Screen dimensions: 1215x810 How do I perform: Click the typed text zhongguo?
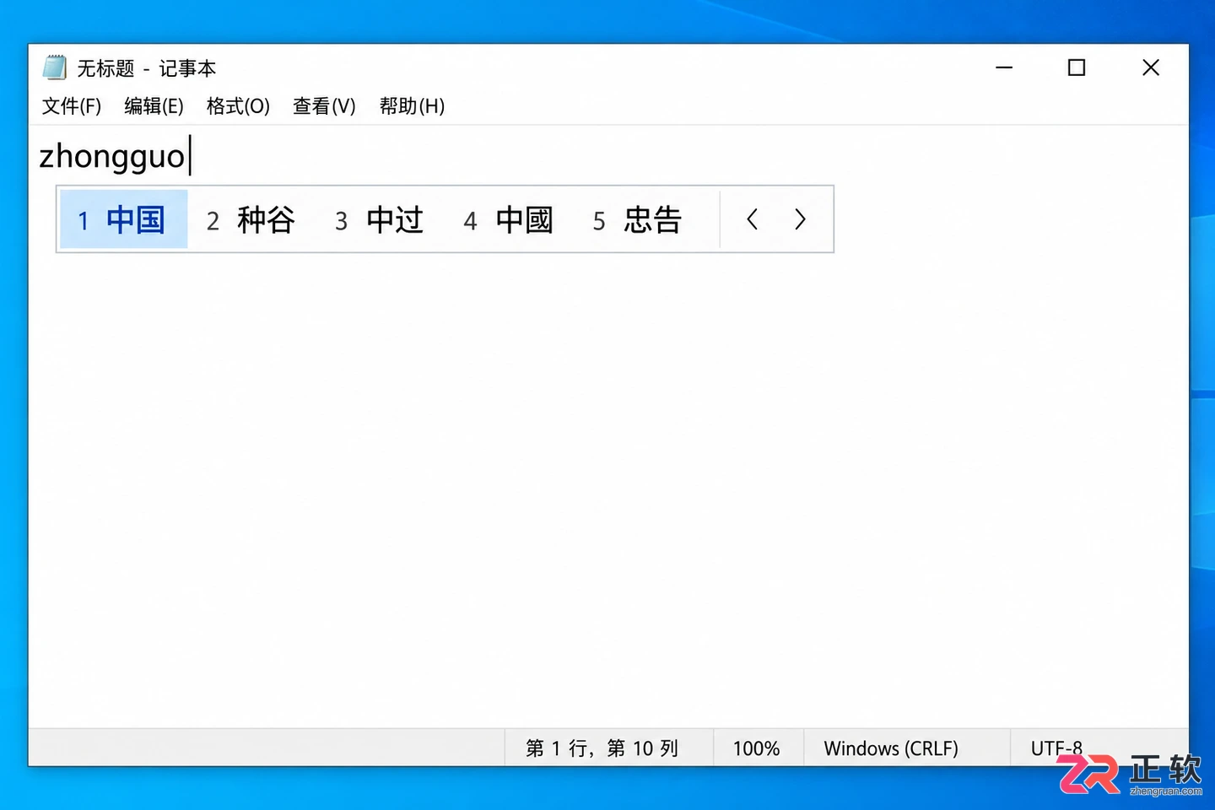tap(112, 156)
